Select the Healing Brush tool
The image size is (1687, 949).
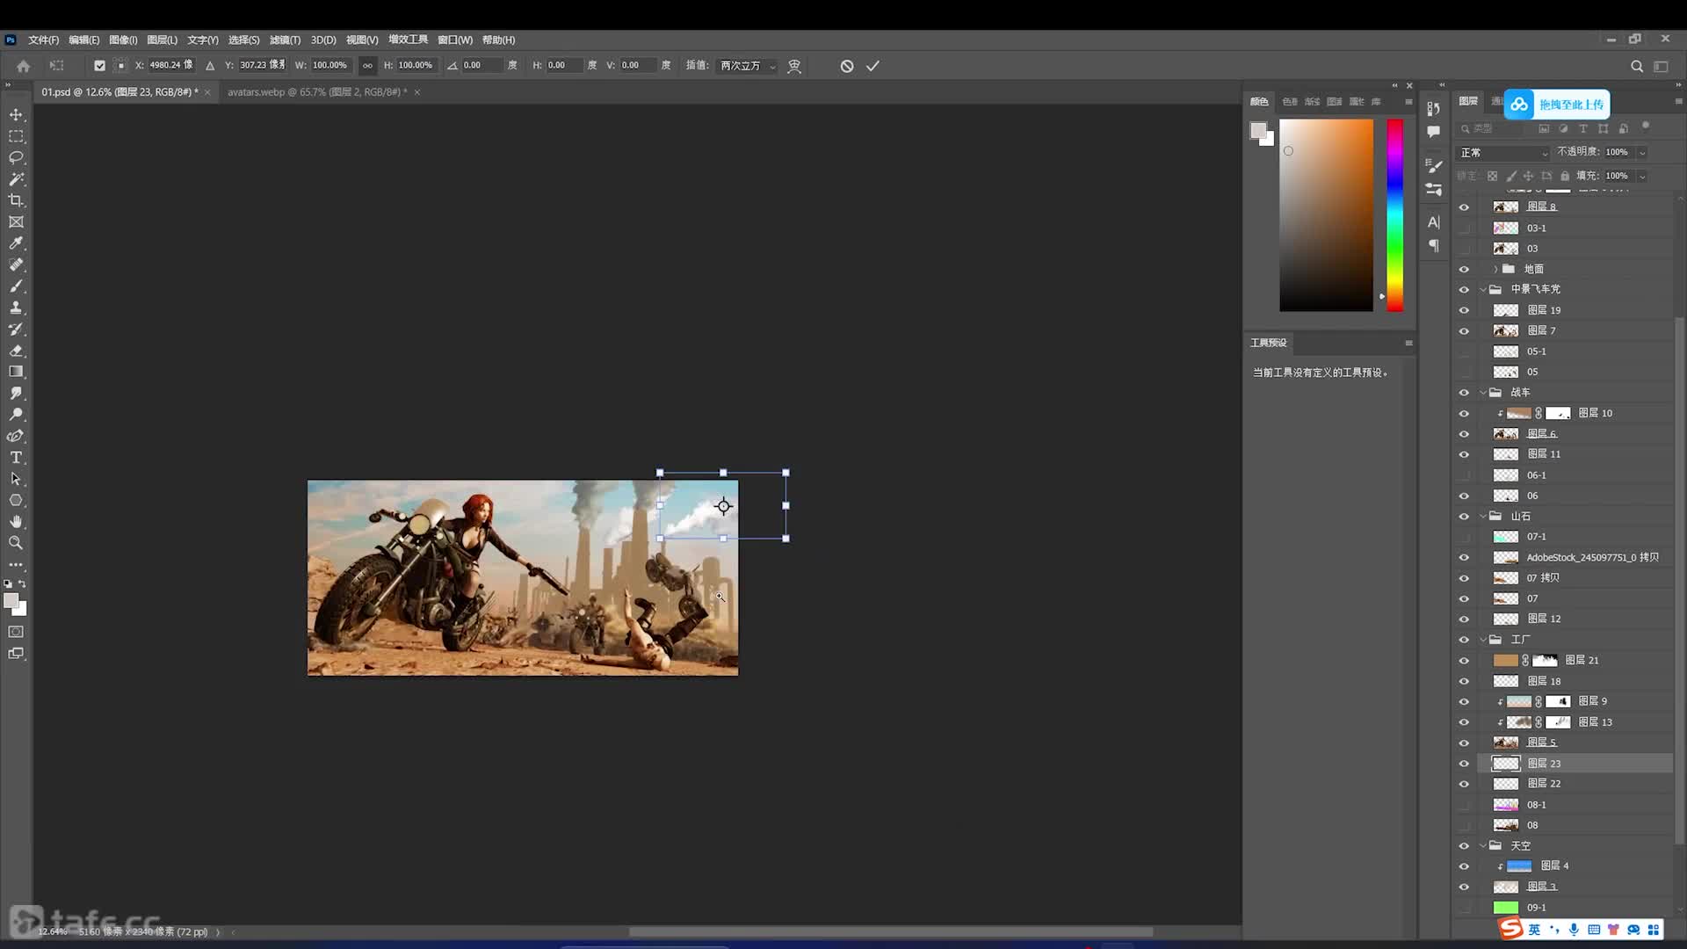16,264
